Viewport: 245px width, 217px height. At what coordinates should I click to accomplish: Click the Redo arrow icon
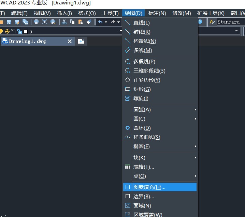pyautogui.click(x=113, y=22)
